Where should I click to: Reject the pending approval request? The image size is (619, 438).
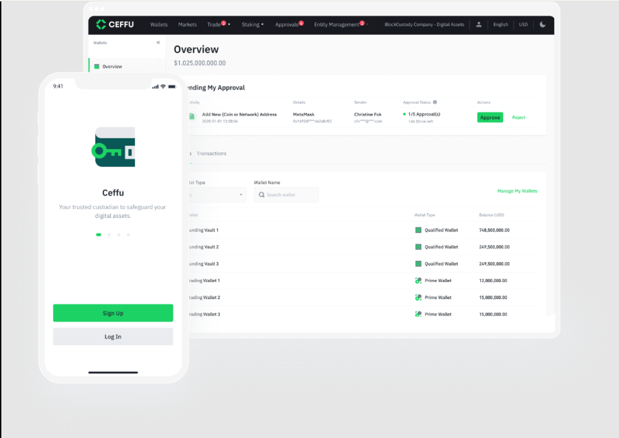(518, 117)
